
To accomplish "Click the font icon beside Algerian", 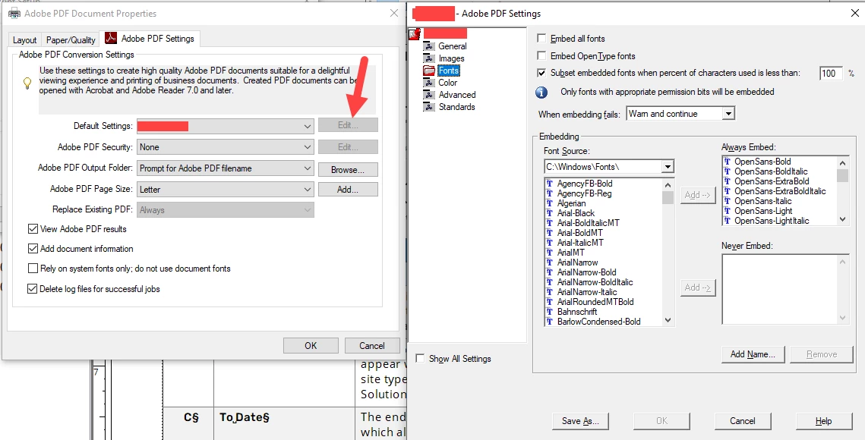I will coord(549,203).
